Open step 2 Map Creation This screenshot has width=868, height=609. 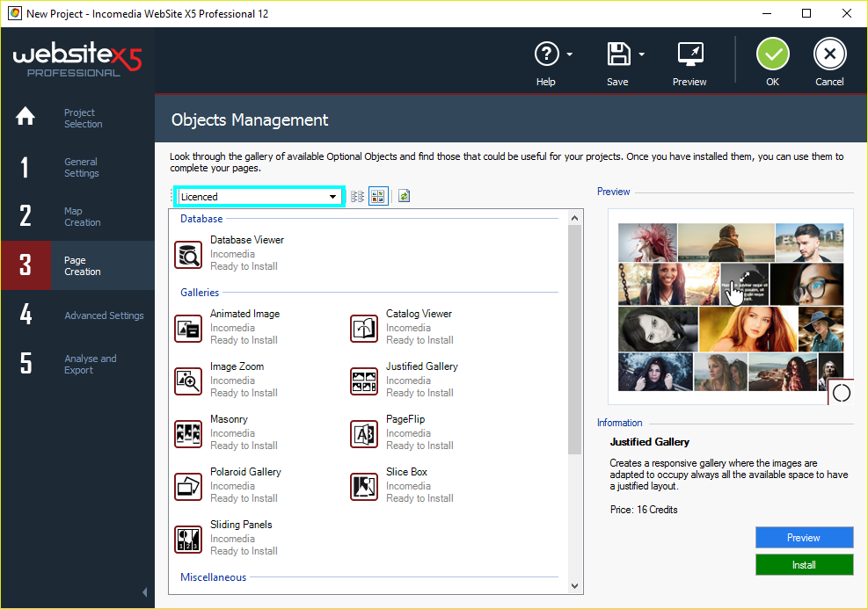[77, 216]
